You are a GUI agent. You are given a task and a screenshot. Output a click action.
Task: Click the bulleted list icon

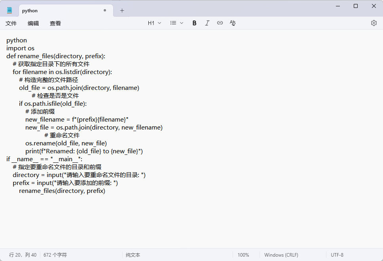(173, 23)
